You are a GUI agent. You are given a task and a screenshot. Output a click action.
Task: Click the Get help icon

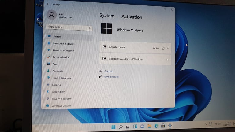pyautogui.click(x=100, y=71)
